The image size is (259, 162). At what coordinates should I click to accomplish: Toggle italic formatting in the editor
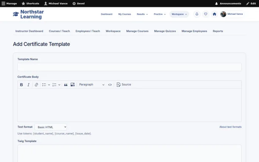(x=28, y=85)
